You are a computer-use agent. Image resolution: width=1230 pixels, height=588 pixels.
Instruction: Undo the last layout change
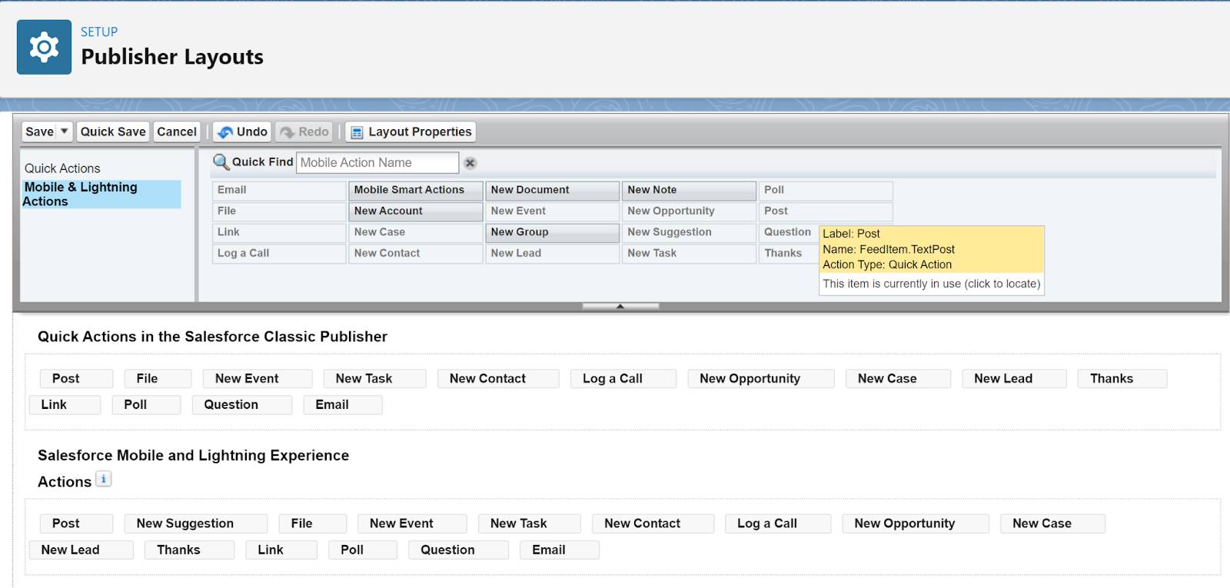(242, 131)
